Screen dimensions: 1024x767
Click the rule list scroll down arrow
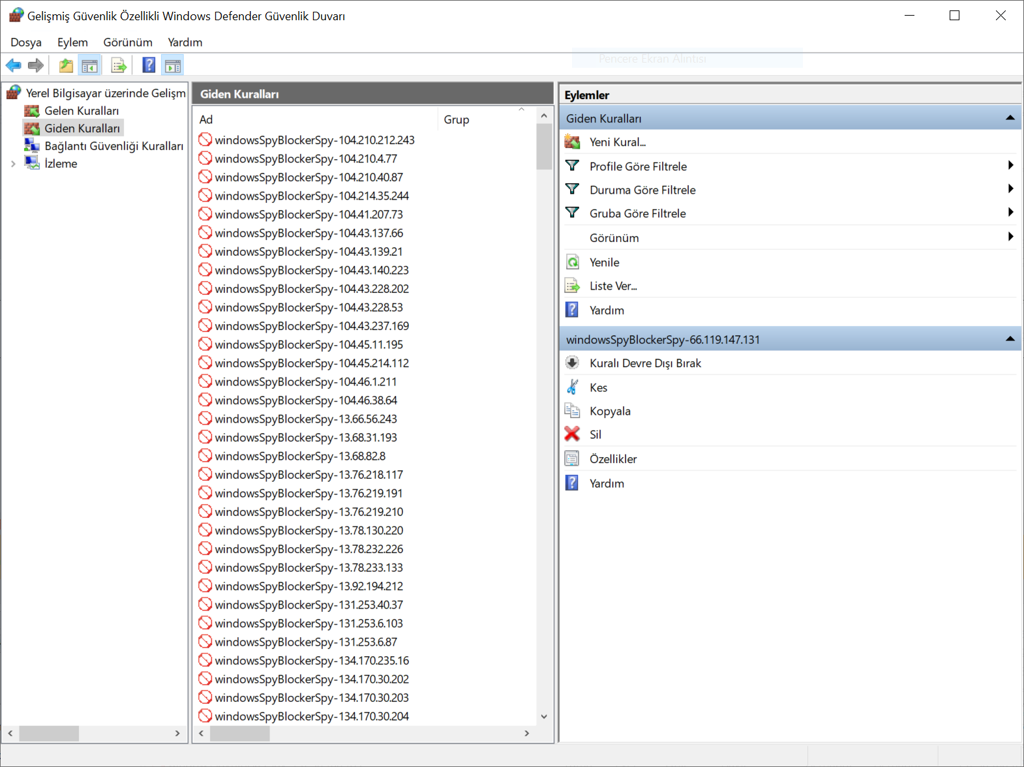click(544, 716)
